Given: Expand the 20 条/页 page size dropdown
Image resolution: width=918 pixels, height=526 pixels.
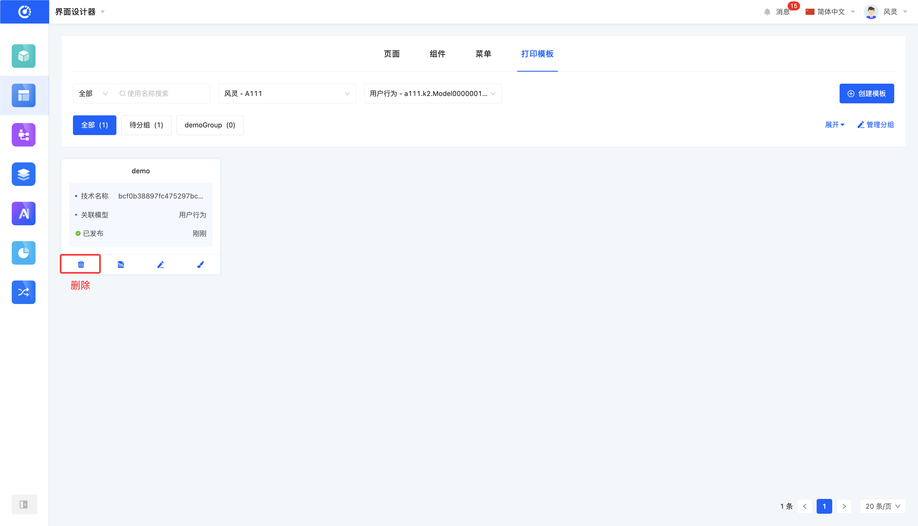Looking at the screenshot, I should click(883, 506).
